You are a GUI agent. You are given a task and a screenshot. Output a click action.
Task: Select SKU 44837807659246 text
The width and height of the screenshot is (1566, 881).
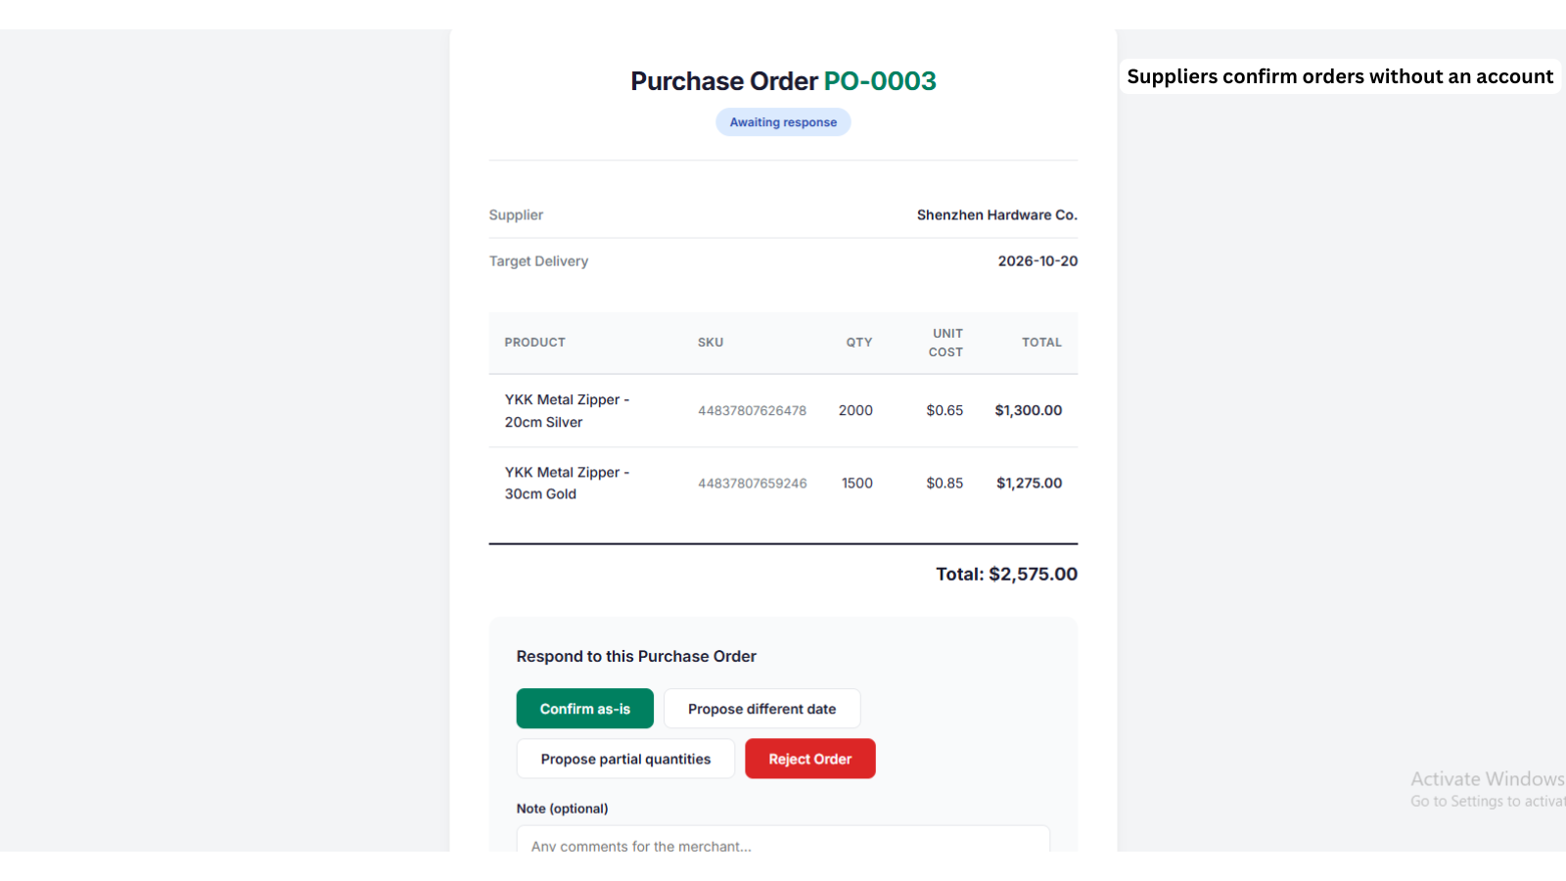[752, 484]
